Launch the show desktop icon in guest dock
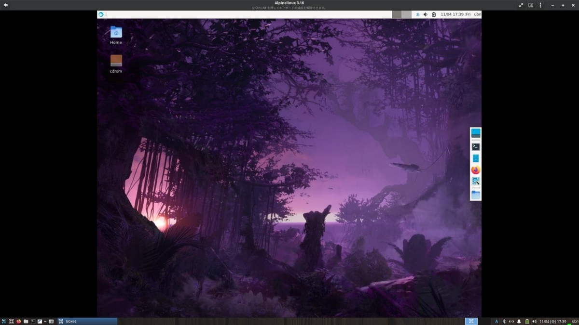 tap(476, 133)
